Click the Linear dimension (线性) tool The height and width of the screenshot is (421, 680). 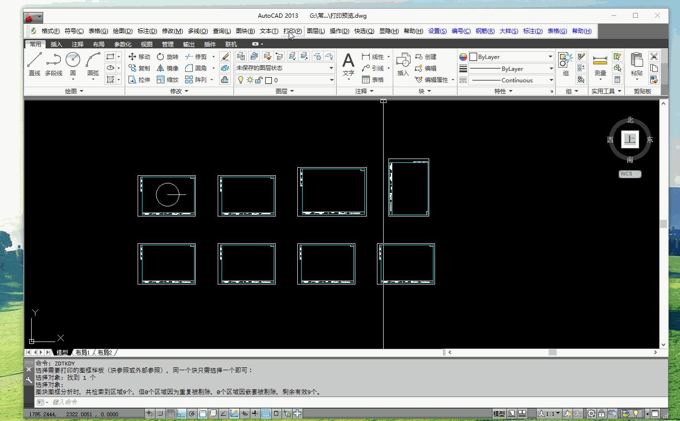[374, 57]
